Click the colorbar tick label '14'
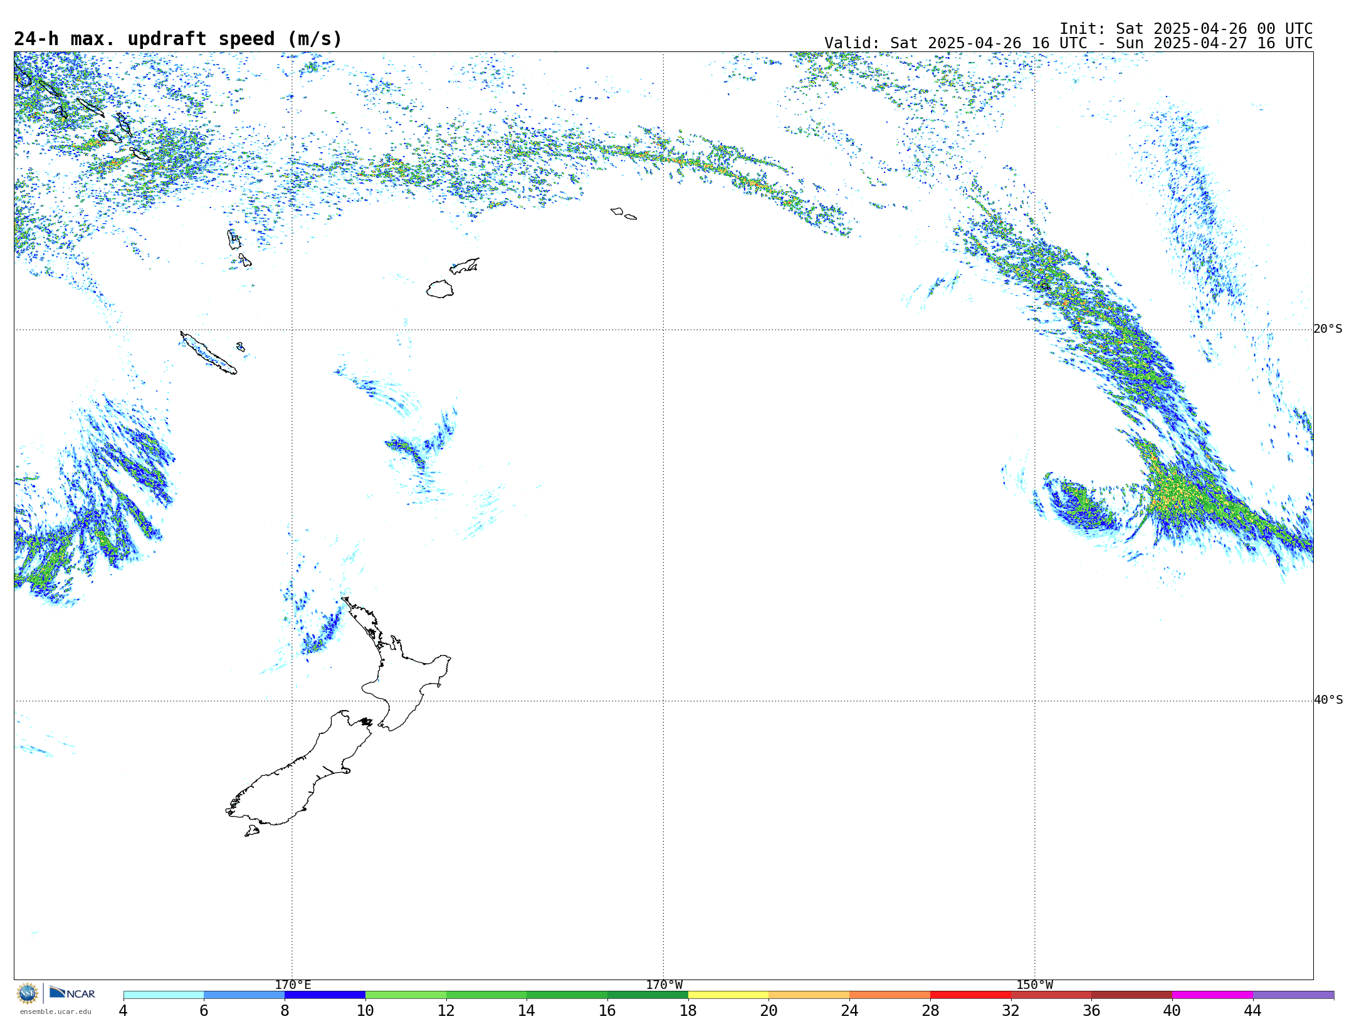This screenshot has height=1019, width=1354. (527, 1010)
